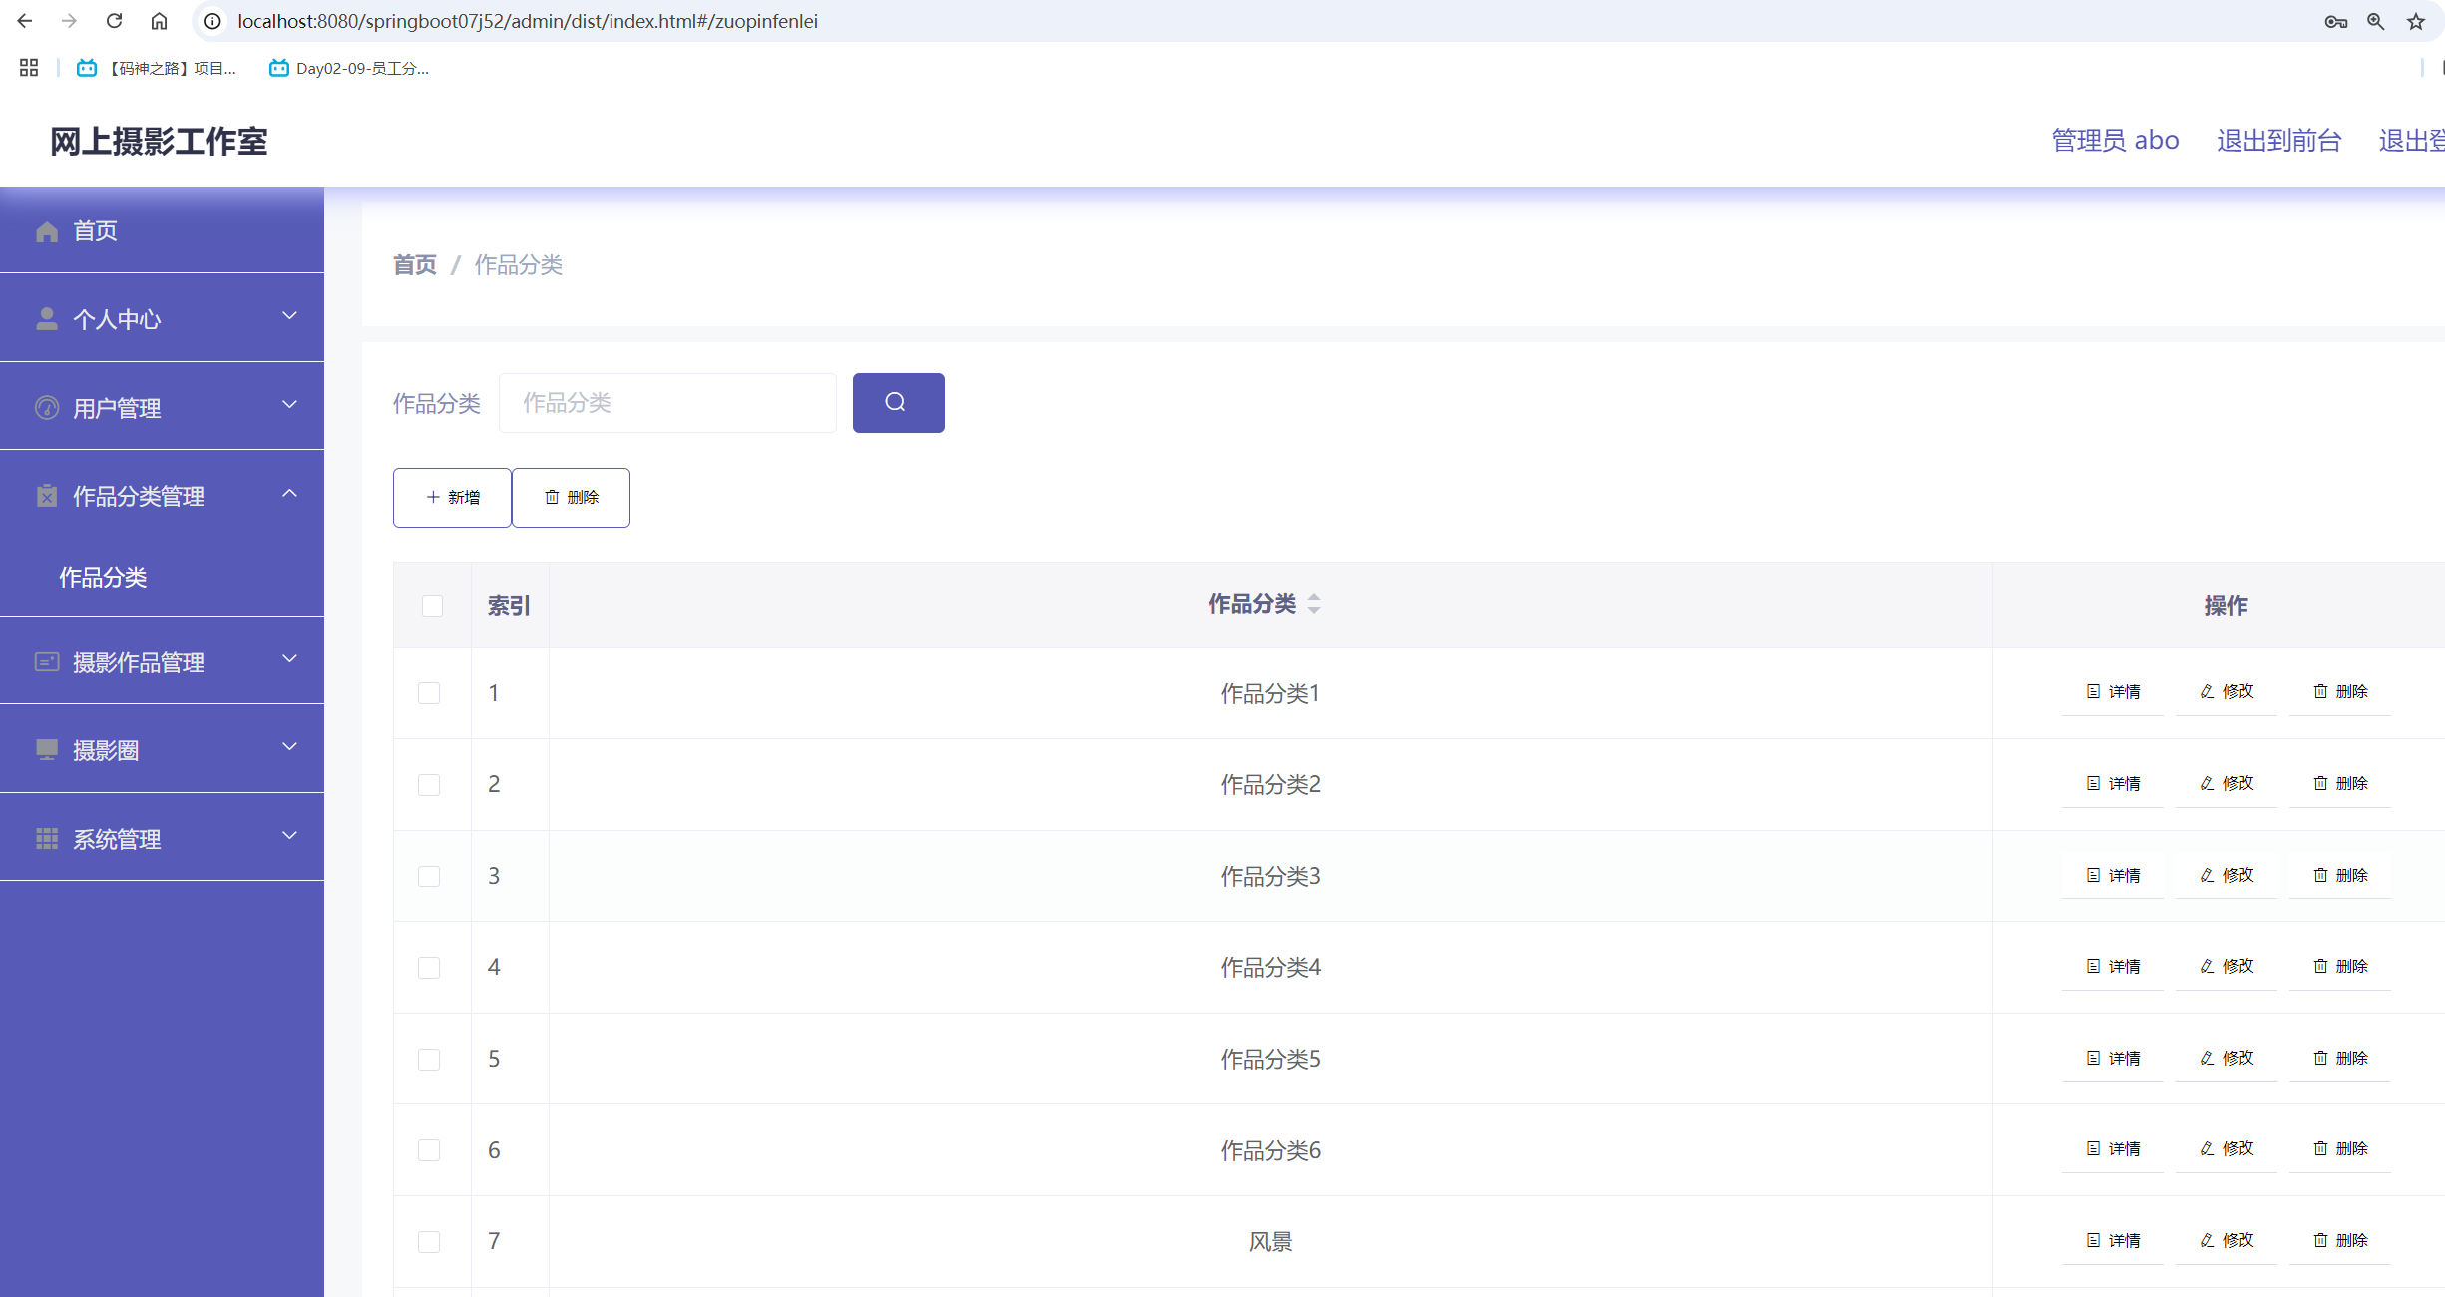Viewport: 2445px width, 1297px height.
Task: Sort table by 作品分类 column arrows
Action: click(x=1313, y=603)
